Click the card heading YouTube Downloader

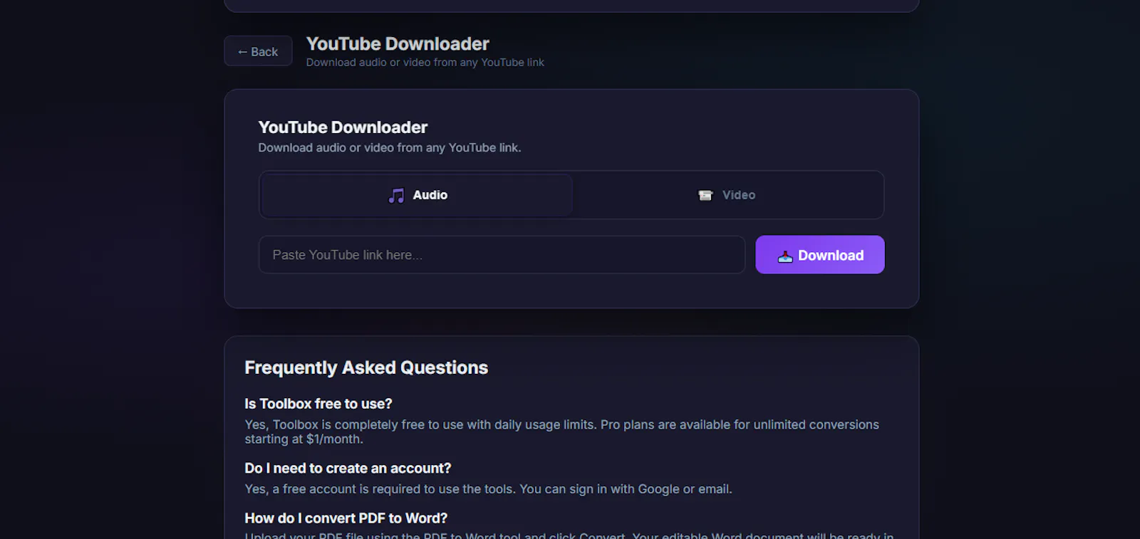(x=343, y=127)
